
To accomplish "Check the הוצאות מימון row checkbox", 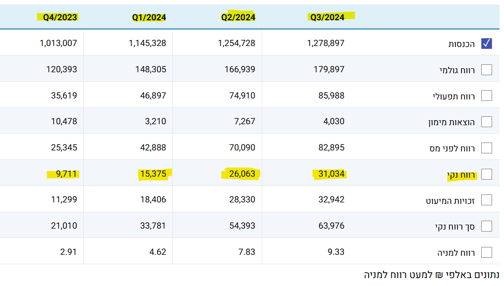I will (487, 122).
